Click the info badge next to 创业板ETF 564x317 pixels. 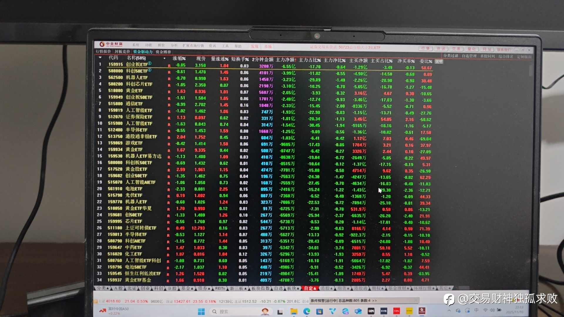coord(150,63)
